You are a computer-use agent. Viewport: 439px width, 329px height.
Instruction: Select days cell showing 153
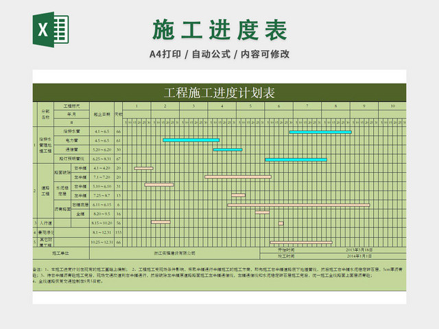[x=119, y=232]
